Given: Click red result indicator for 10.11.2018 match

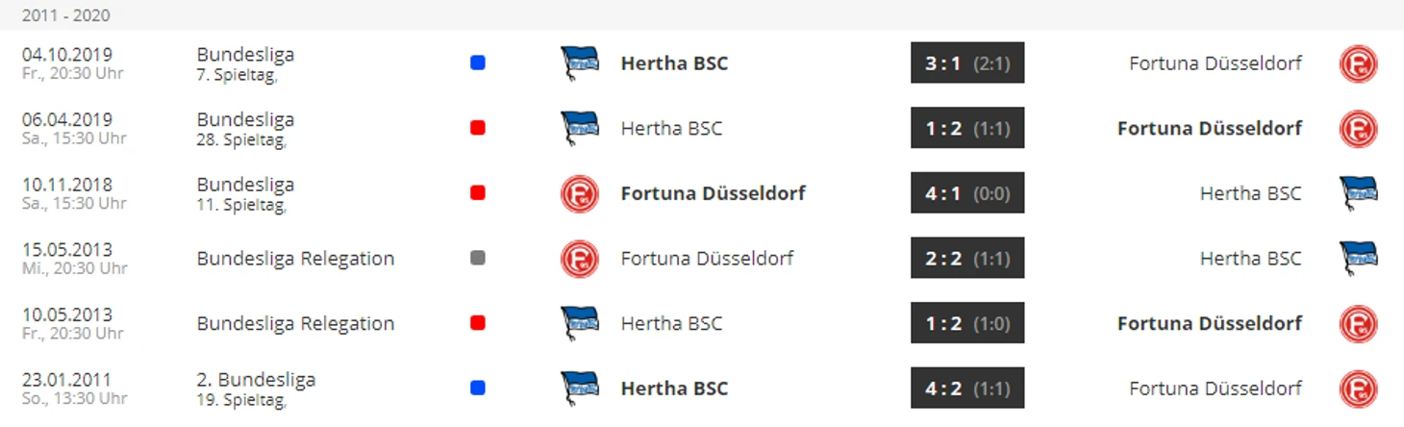Looking at the screenshot, I should click(x=478, y=193).
